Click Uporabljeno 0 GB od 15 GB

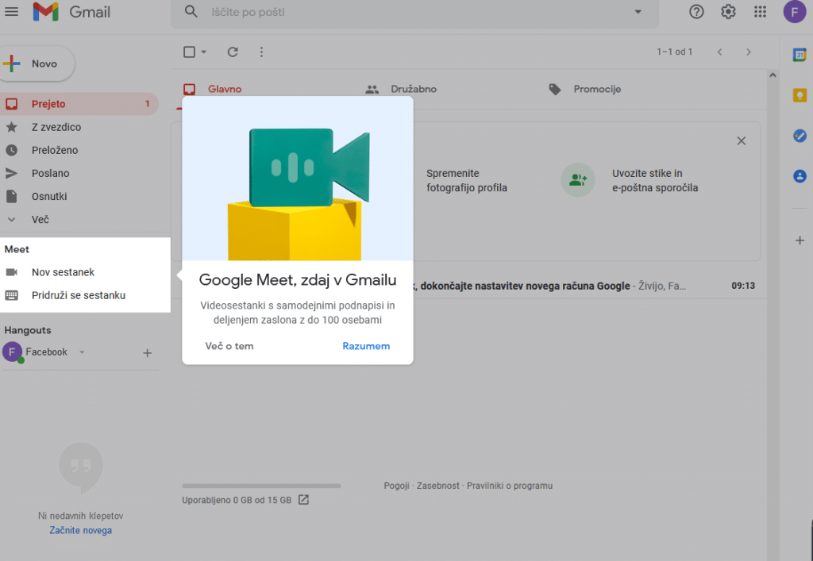click(x=237, y=501)
